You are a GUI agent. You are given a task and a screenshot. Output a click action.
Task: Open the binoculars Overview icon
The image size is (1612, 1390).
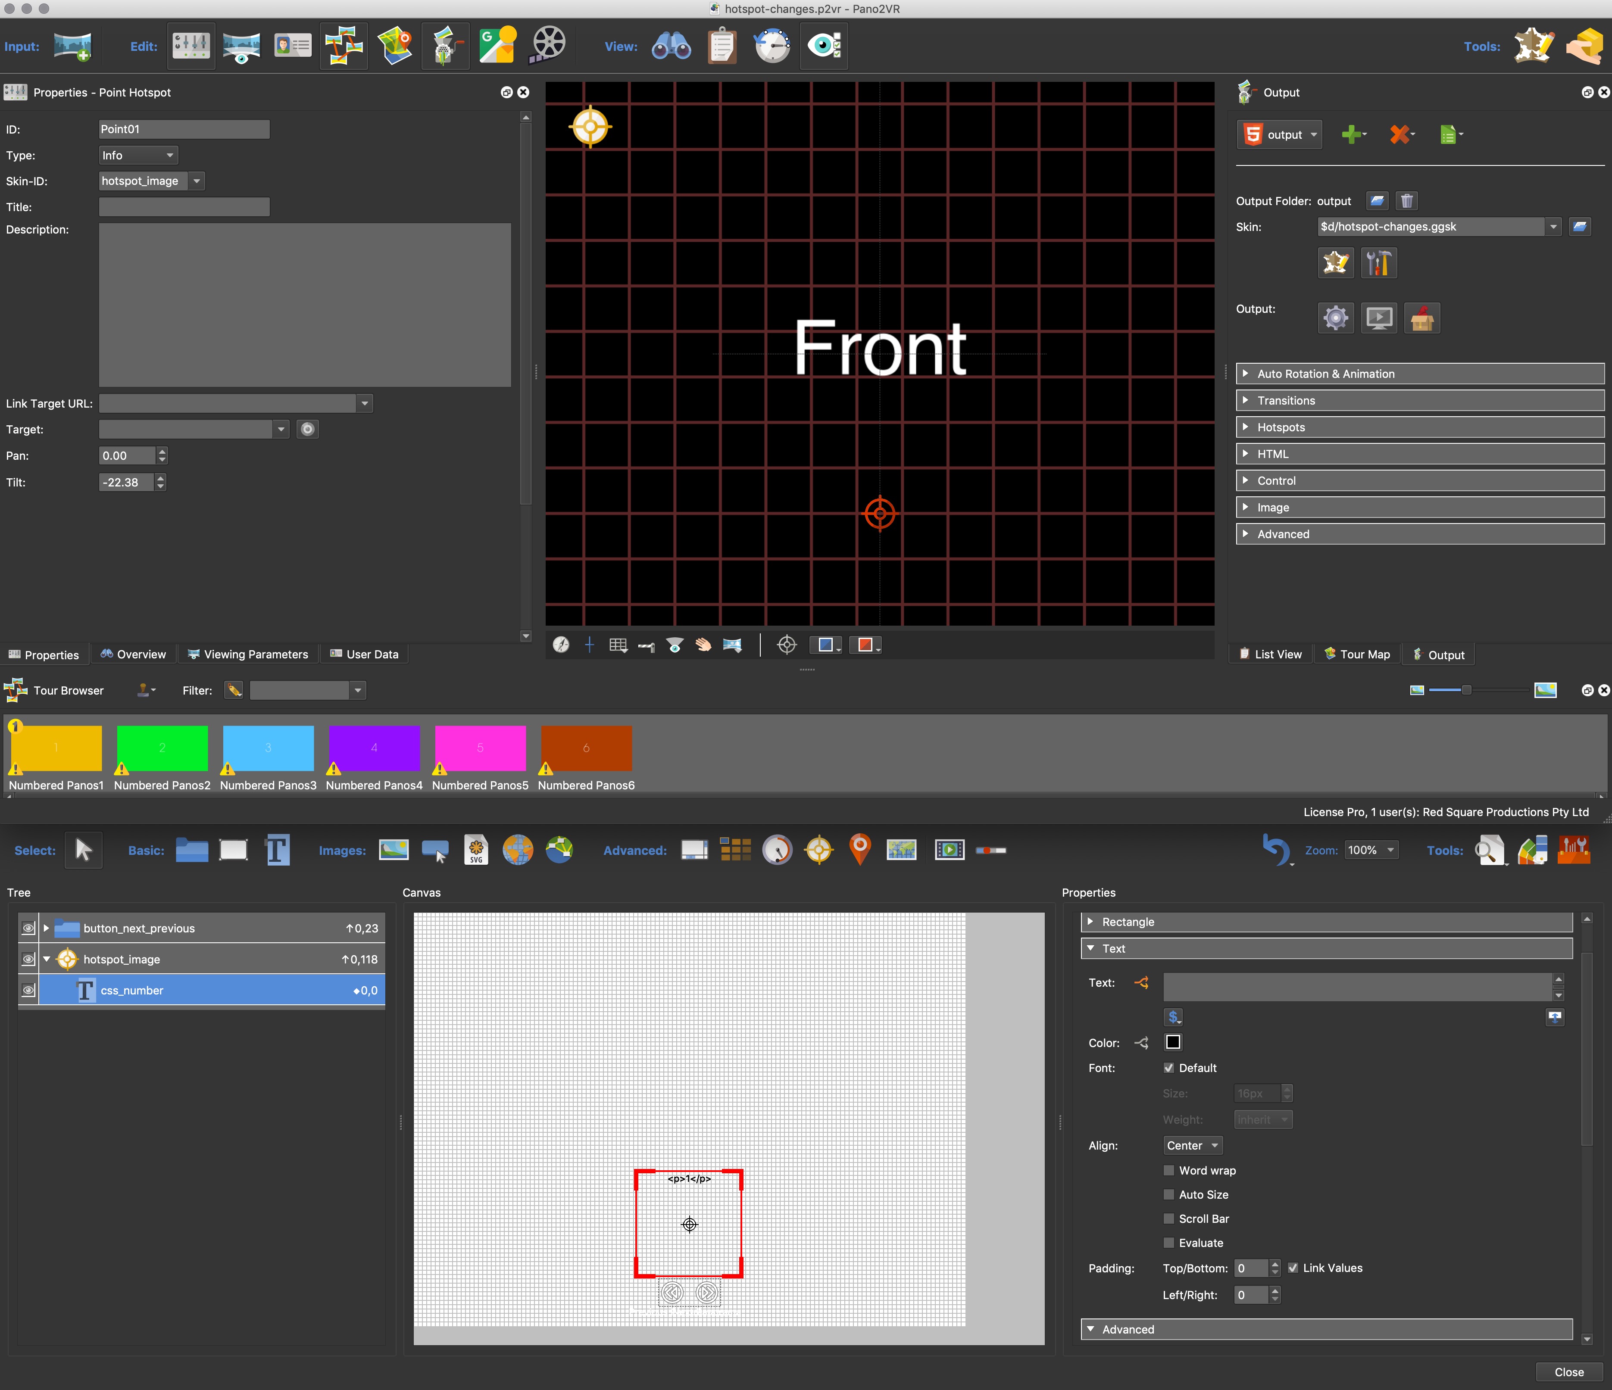point(671,46)
